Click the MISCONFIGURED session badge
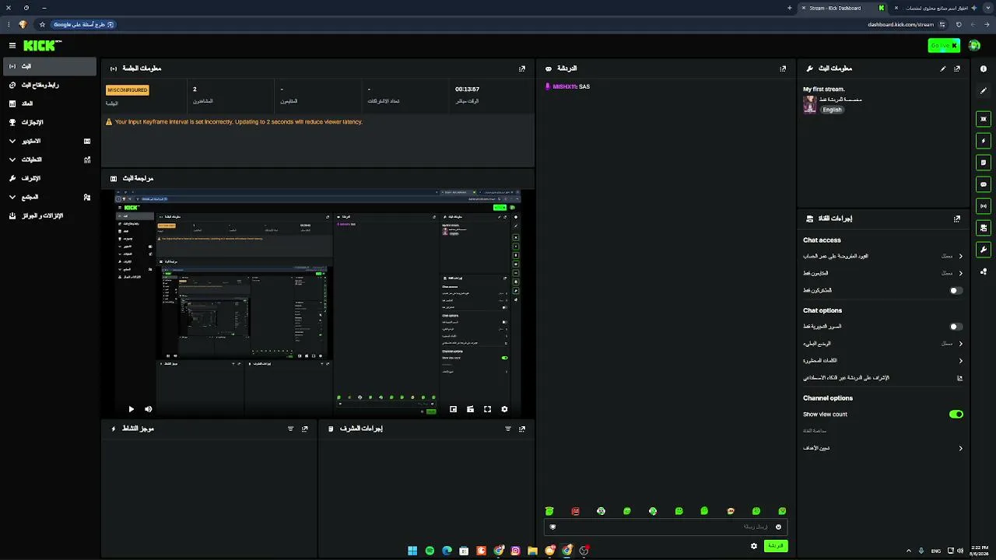This screenshot has width=996, height=560. pyautogui.click(x=127, y=90)
